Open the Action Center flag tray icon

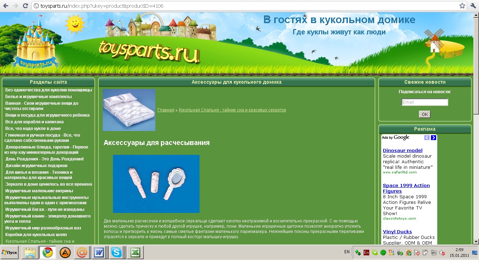click(417, 253)
